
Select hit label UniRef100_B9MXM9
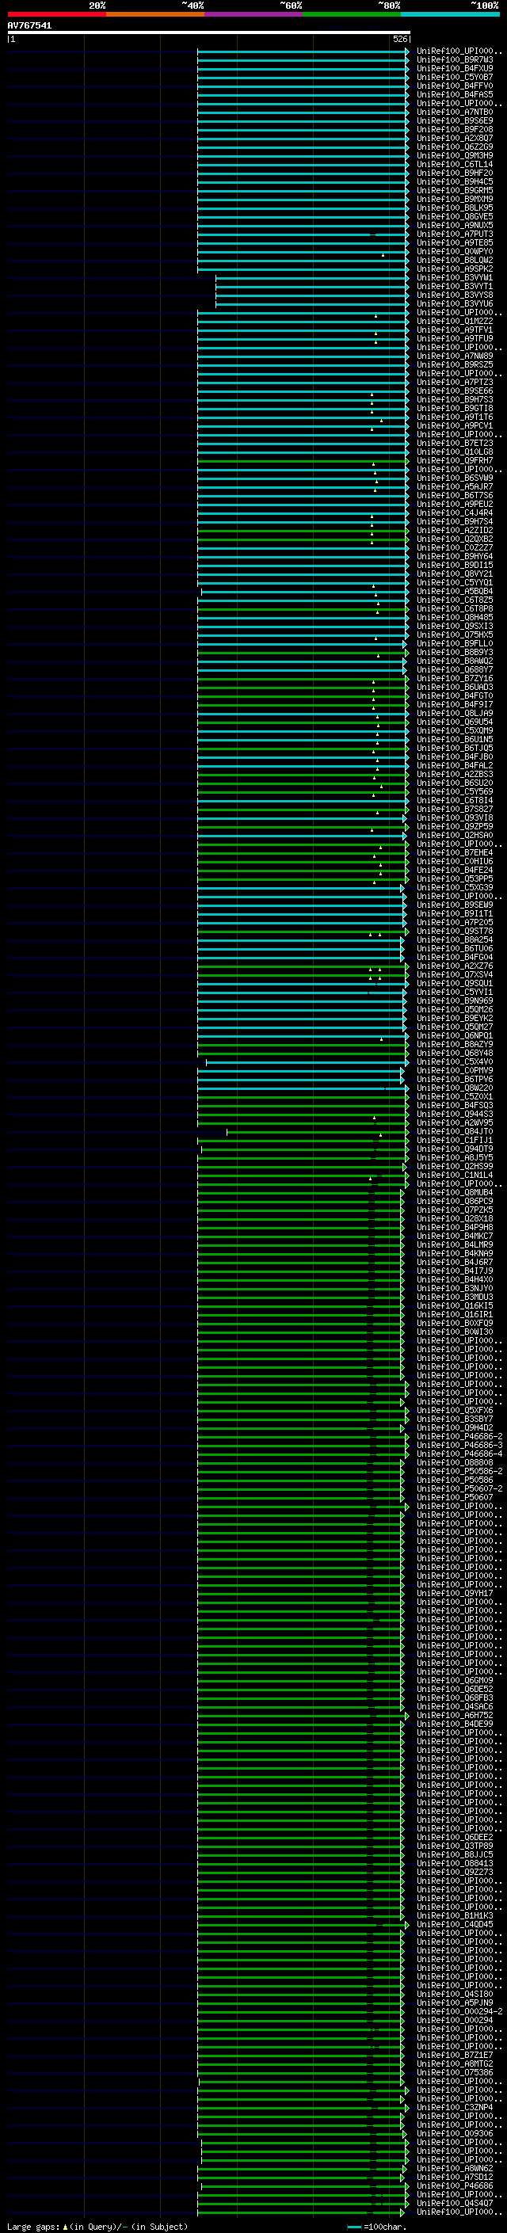click(455, 199)
